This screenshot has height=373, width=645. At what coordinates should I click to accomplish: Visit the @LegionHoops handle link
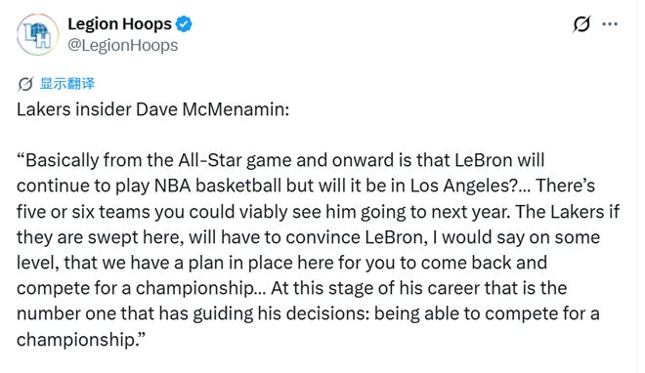point(122,45)
